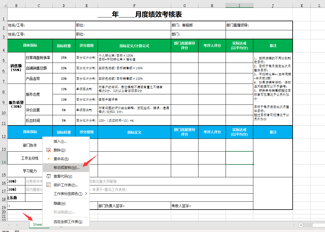Viewport: 325px width, 232px height.
Task: Select row 12 header
Action: (4, 132)
